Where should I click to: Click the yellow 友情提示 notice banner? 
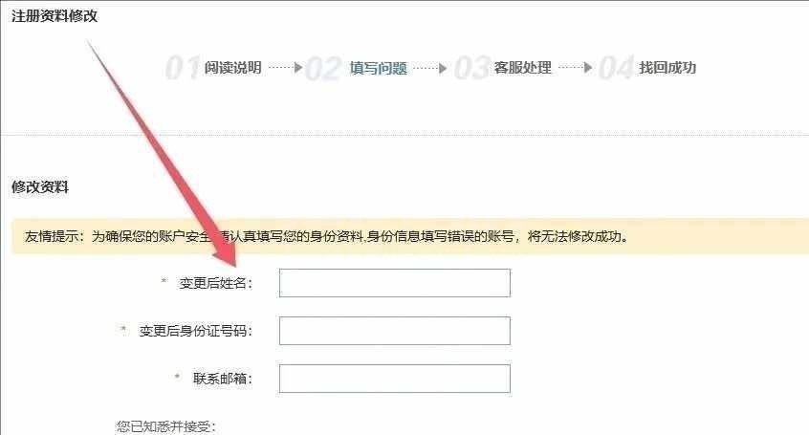[x=410, y=236]
